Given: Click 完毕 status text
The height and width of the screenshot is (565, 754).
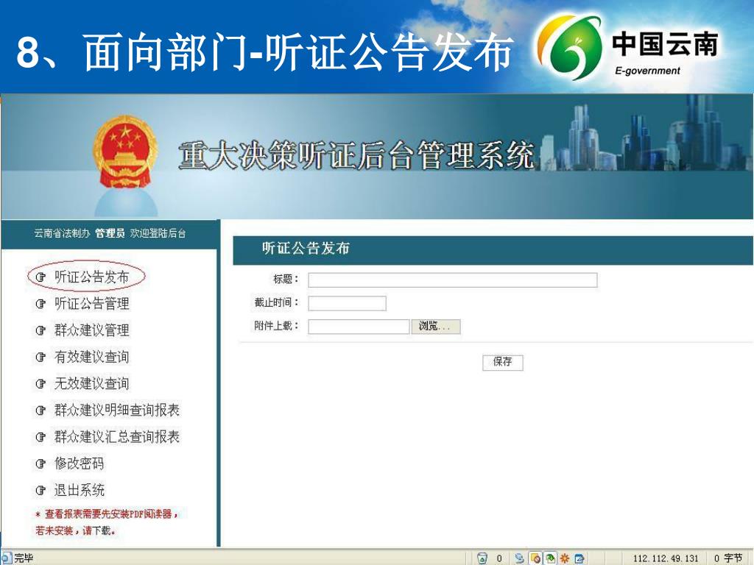Looking at the screenshot, I should [24, 558].
